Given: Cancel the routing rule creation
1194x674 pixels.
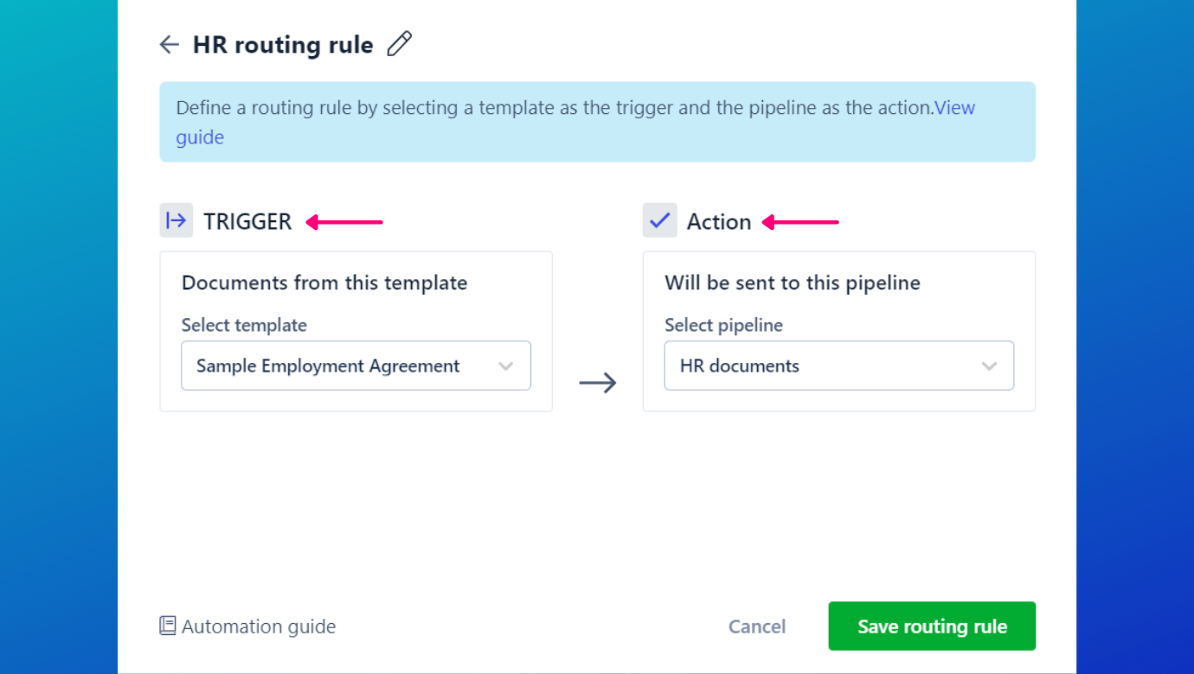Looking at the screenshot, I should tap(757, 626).
